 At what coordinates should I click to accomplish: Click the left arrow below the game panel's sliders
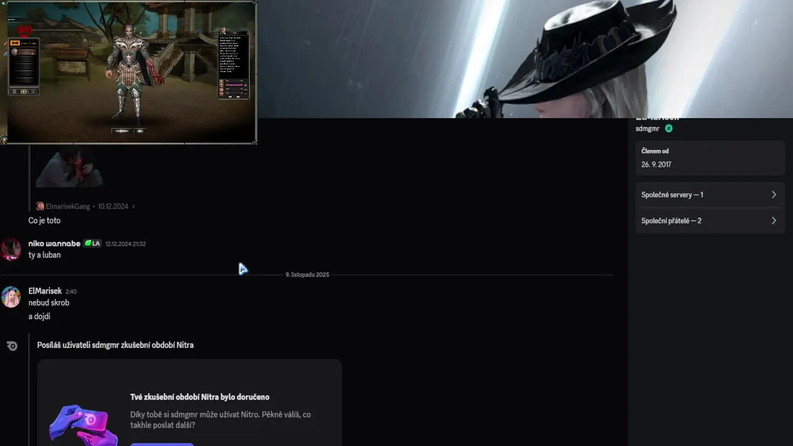click(x=230, y=97)
